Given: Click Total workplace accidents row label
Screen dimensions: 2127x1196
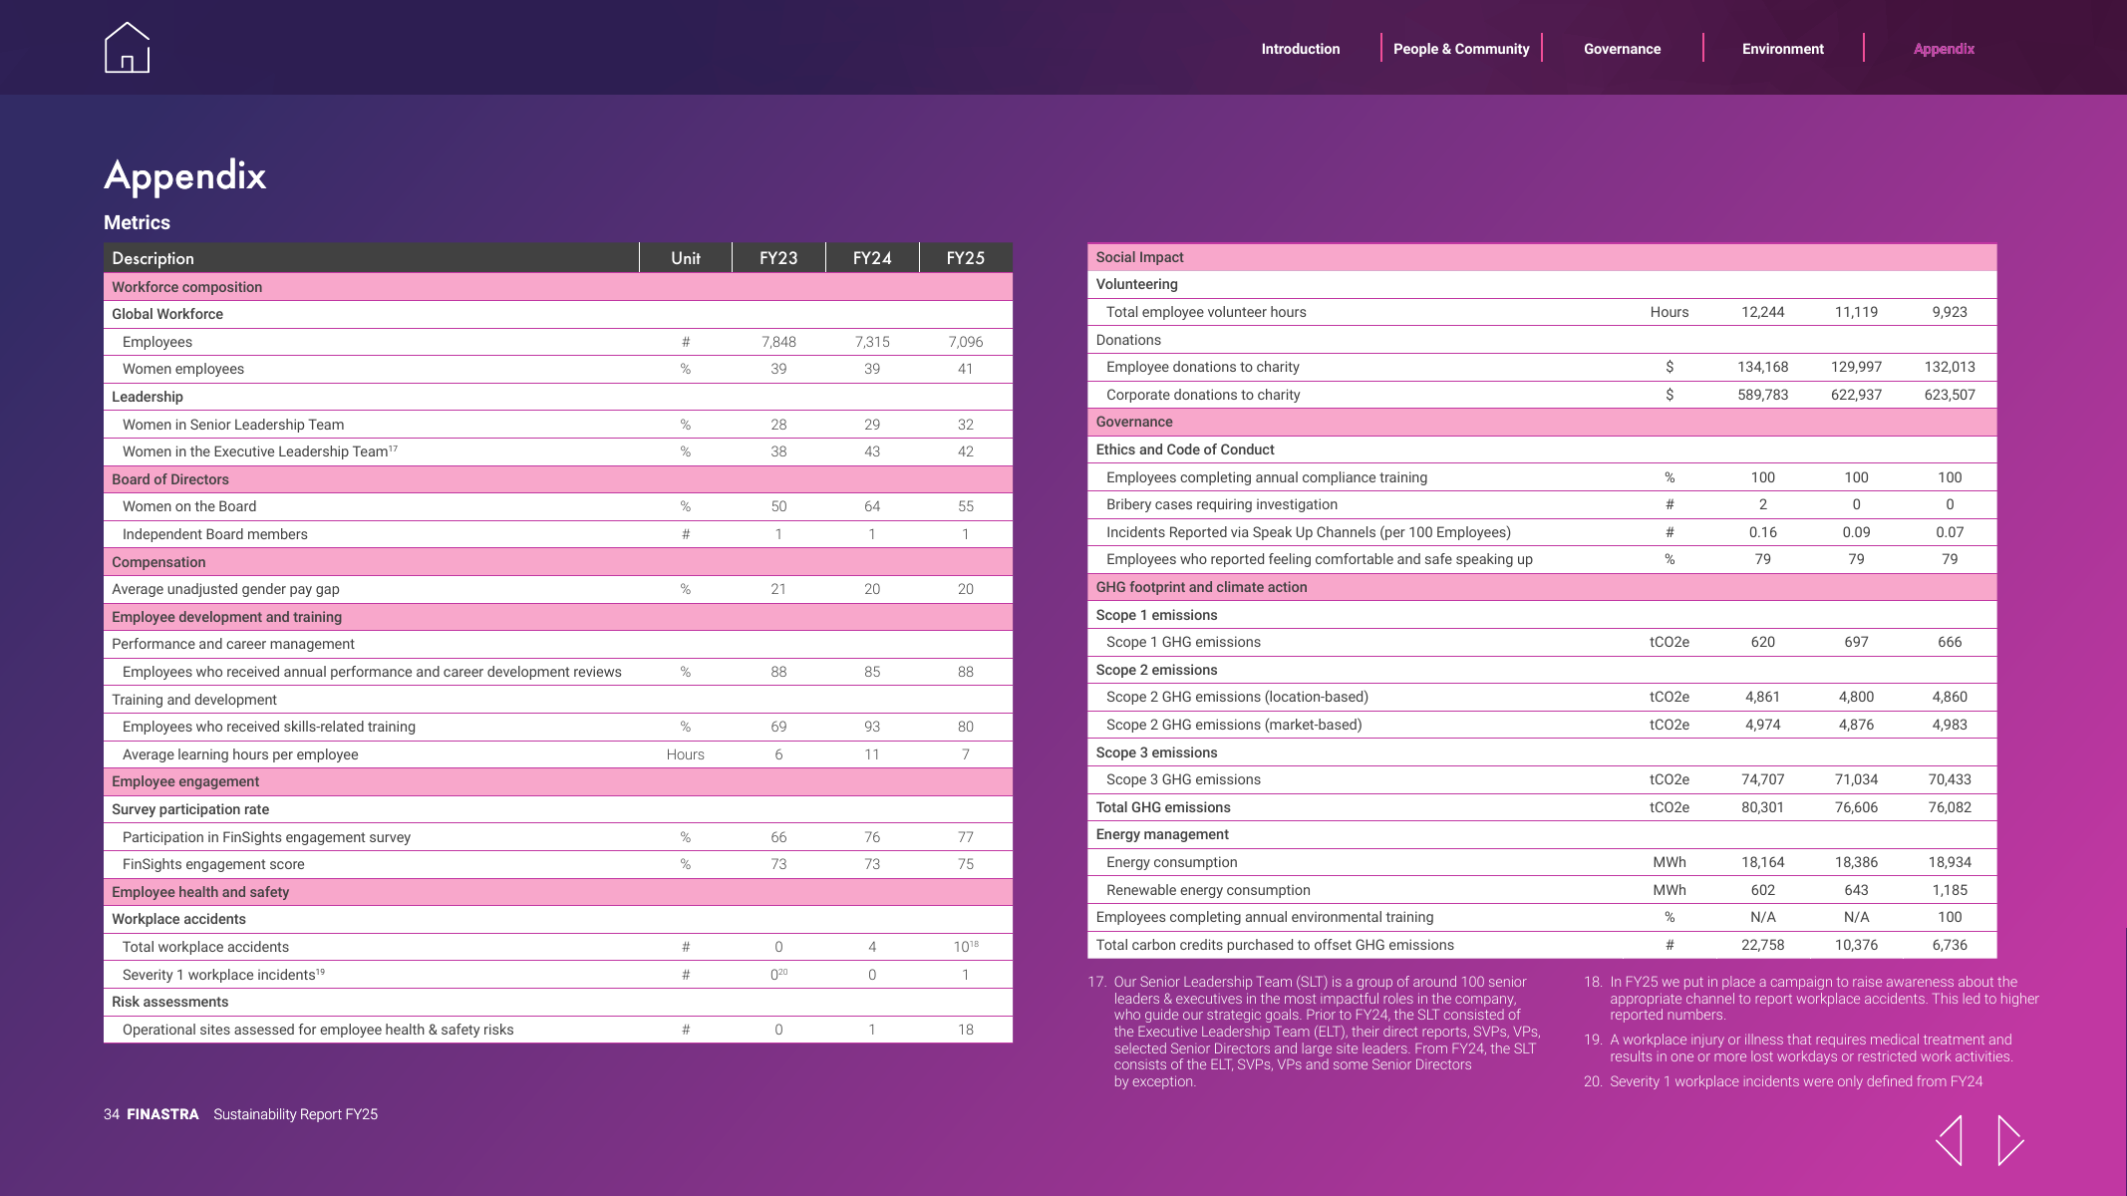Looking at the screenshot, I should pos(205,947).
